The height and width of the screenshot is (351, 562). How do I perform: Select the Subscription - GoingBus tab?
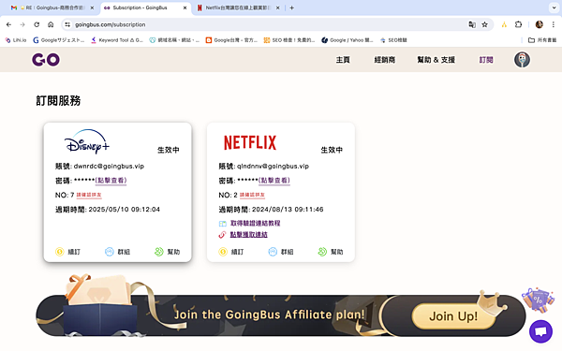coord(145,7)
